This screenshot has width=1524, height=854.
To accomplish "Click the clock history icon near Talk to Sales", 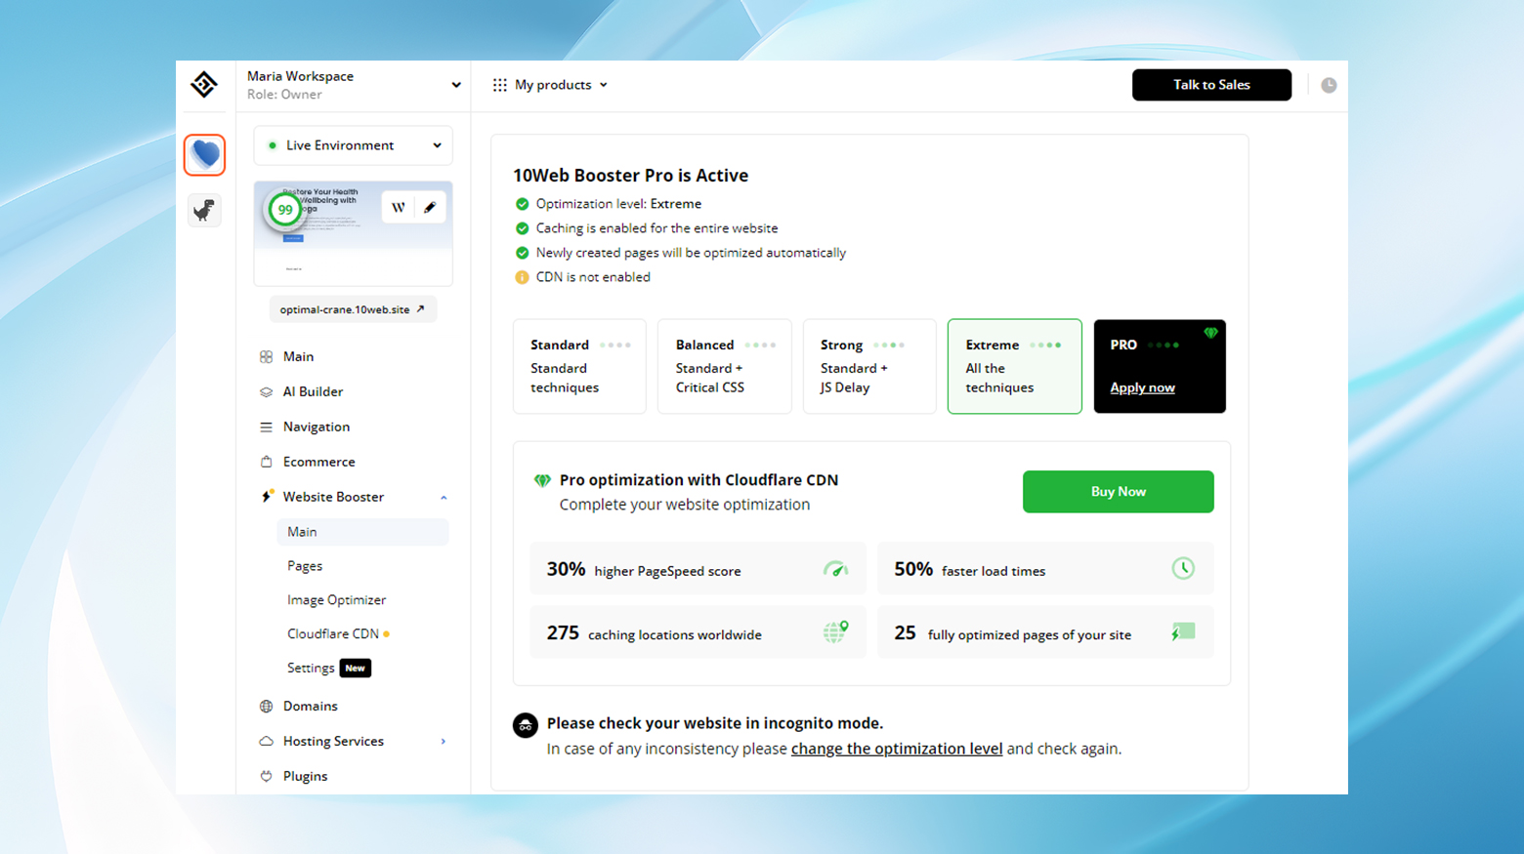I will click(1328, 85).
